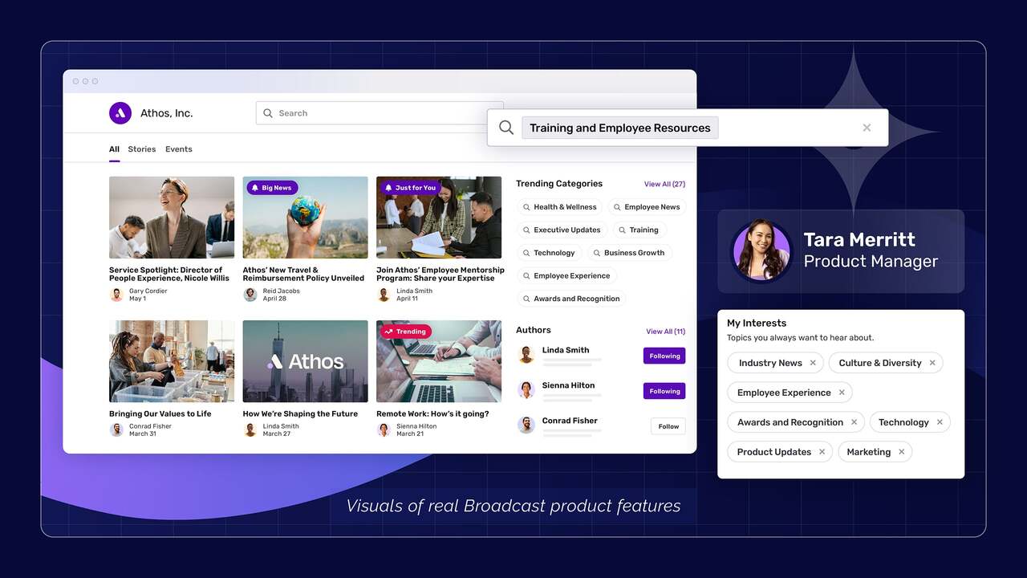This screenshot has height=578, width=1027.
Task: Click Sienna Hilton's avatar in Authors list
Action: [x=526, y=390]
